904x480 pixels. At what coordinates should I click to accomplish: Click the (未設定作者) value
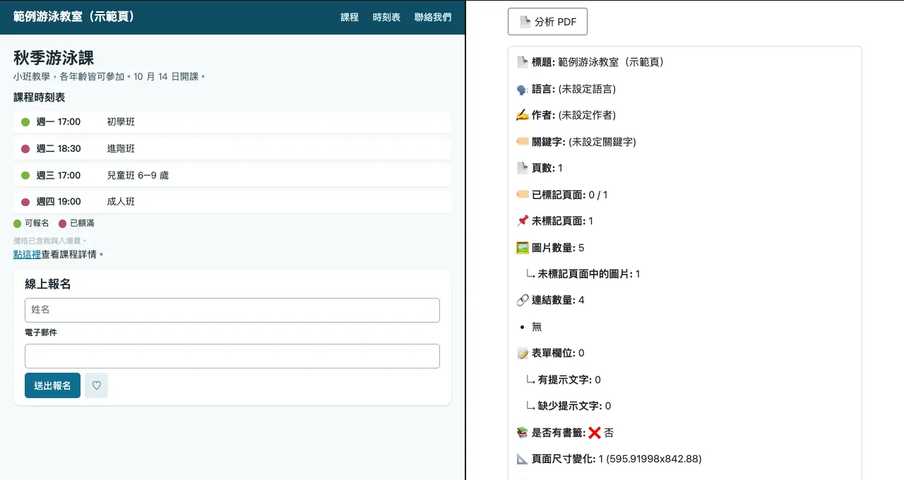coord(587,115)
